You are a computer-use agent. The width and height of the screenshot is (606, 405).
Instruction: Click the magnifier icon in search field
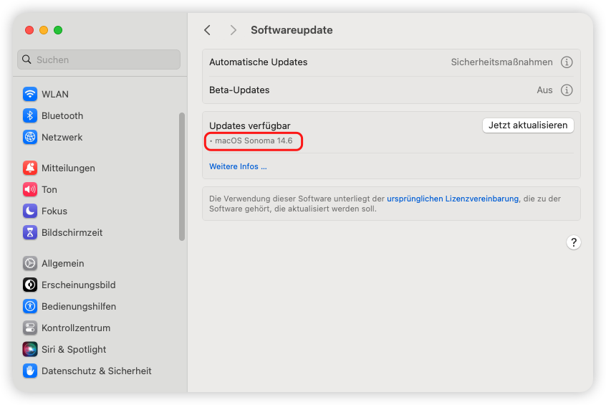pyautogui.click(x=27, y=59)
